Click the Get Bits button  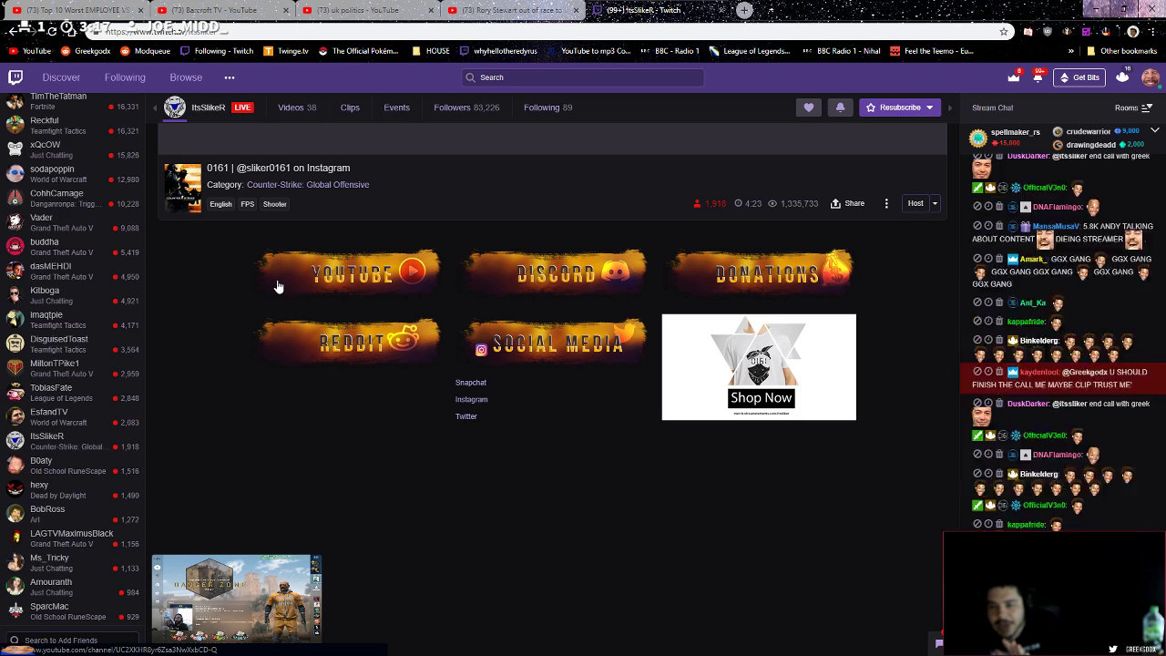click(x=1079, y=77)
